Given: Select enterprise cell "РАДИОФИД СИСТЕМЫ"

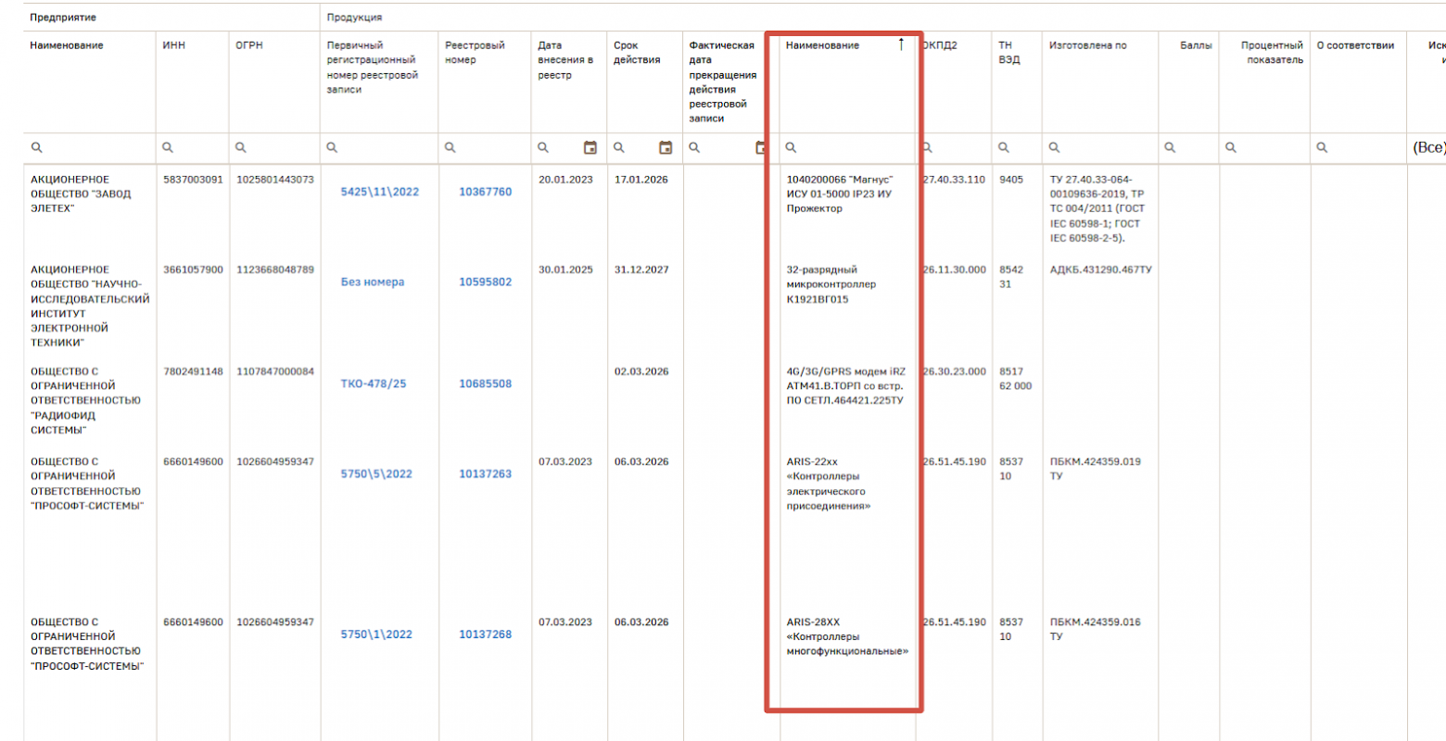Looking at the screenshot, I should [86, 400].
